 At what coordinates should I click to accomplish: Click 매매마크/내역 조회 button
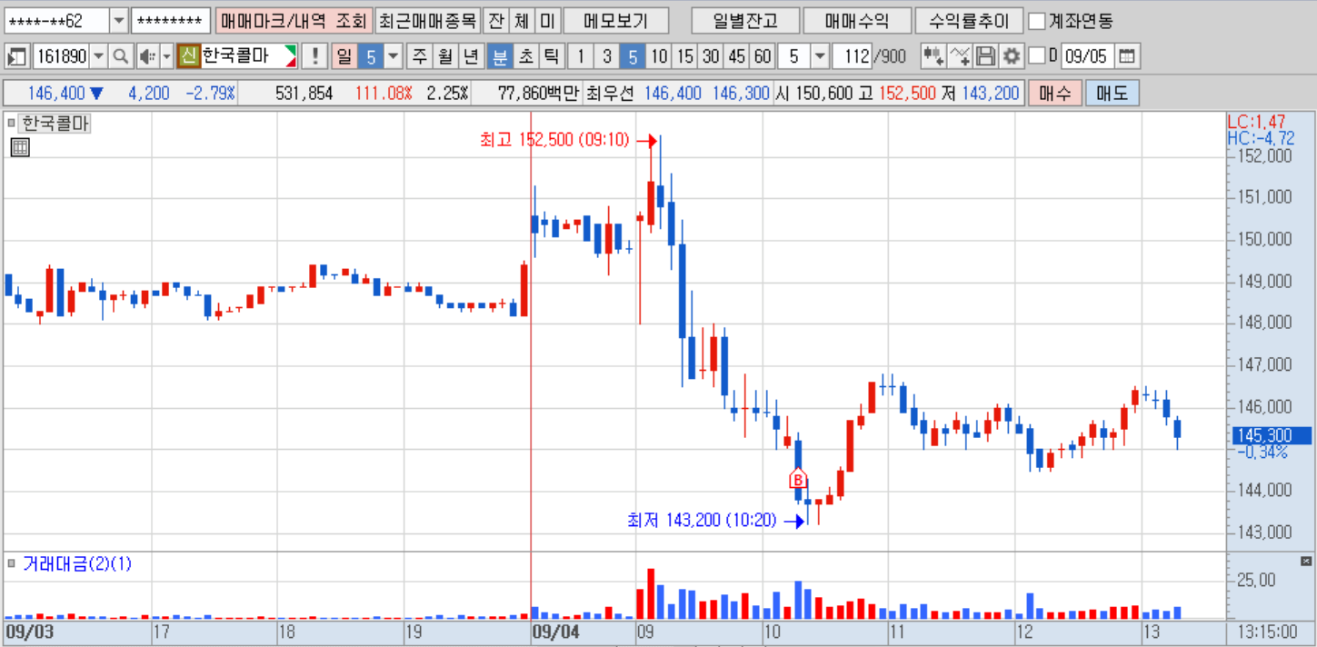click(294, 20)
